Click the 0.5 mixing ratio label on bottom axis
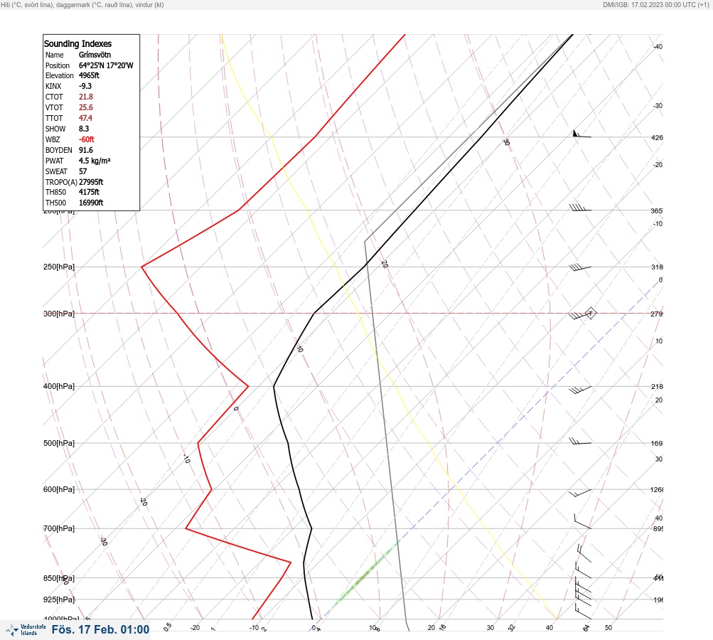The width and height of the screenshot is (713, 640). click(167, 626)
